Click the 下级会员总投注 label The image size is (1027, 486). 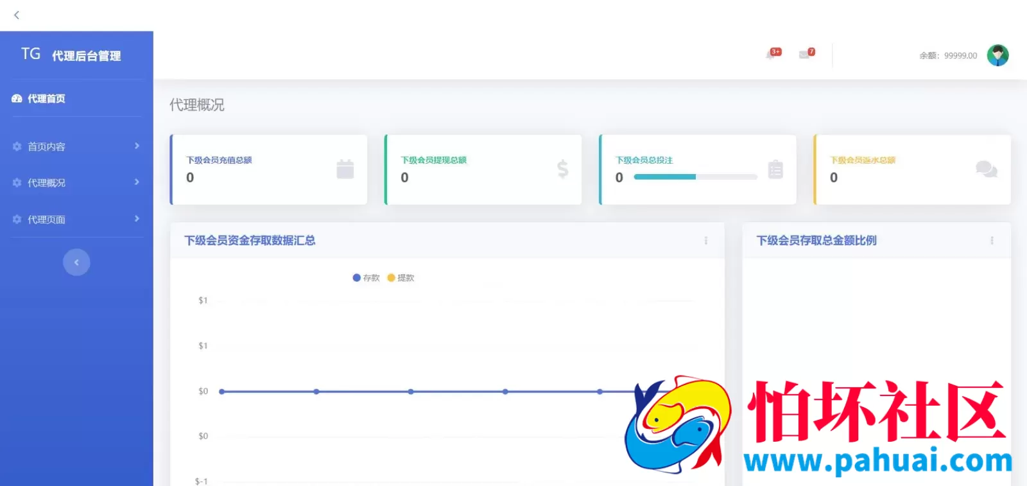pyautogui.click(x=644, y=161)
